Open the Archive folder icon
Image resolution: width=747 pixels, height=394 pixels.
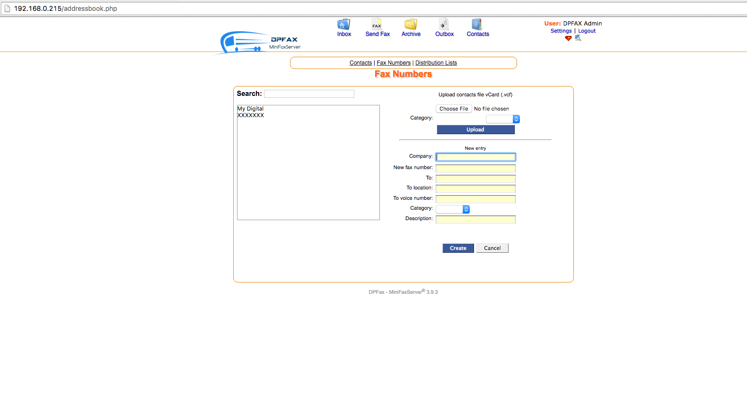click(411, 25)
